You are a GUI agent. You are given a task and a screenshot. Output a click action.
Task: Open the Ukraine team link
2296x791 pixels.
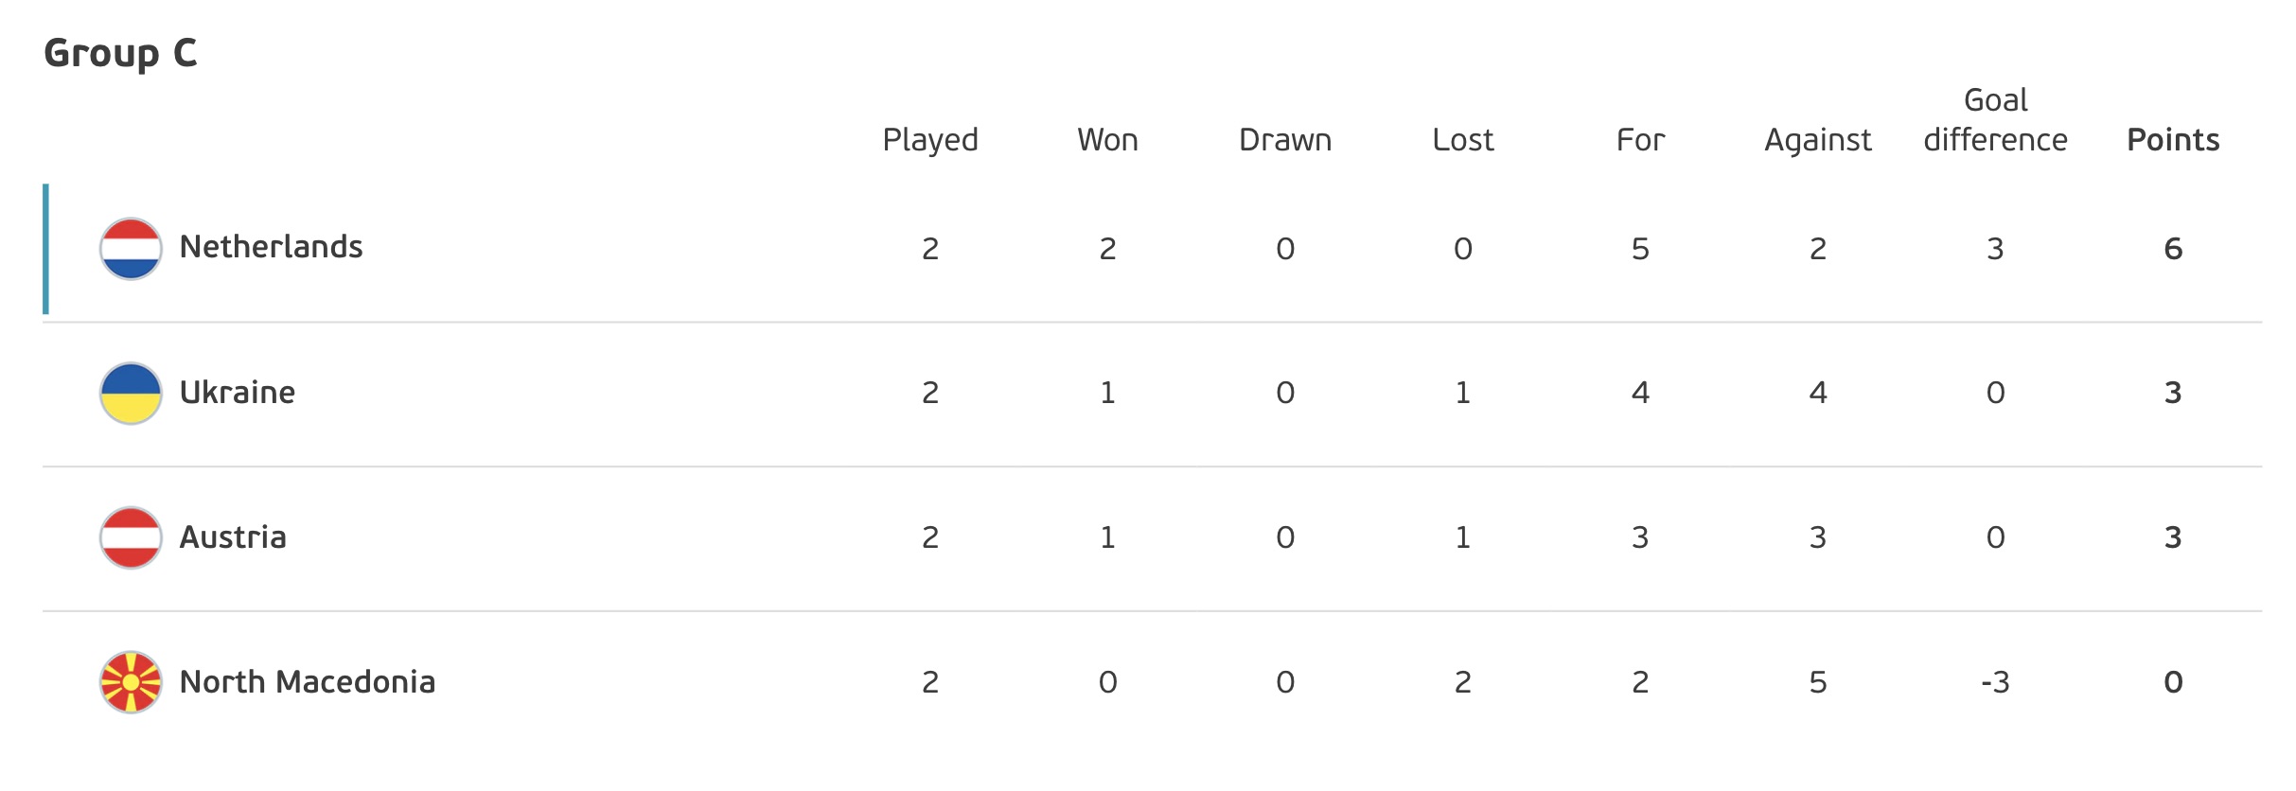click(x=238, y=393)
